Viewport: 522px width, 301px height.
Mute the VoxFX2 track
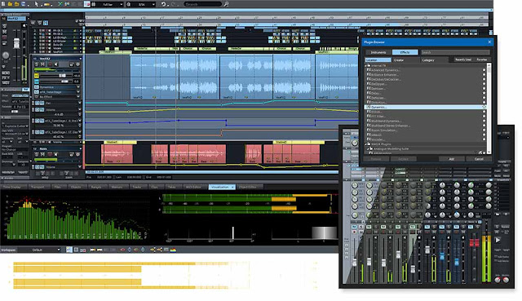(42, 64)
